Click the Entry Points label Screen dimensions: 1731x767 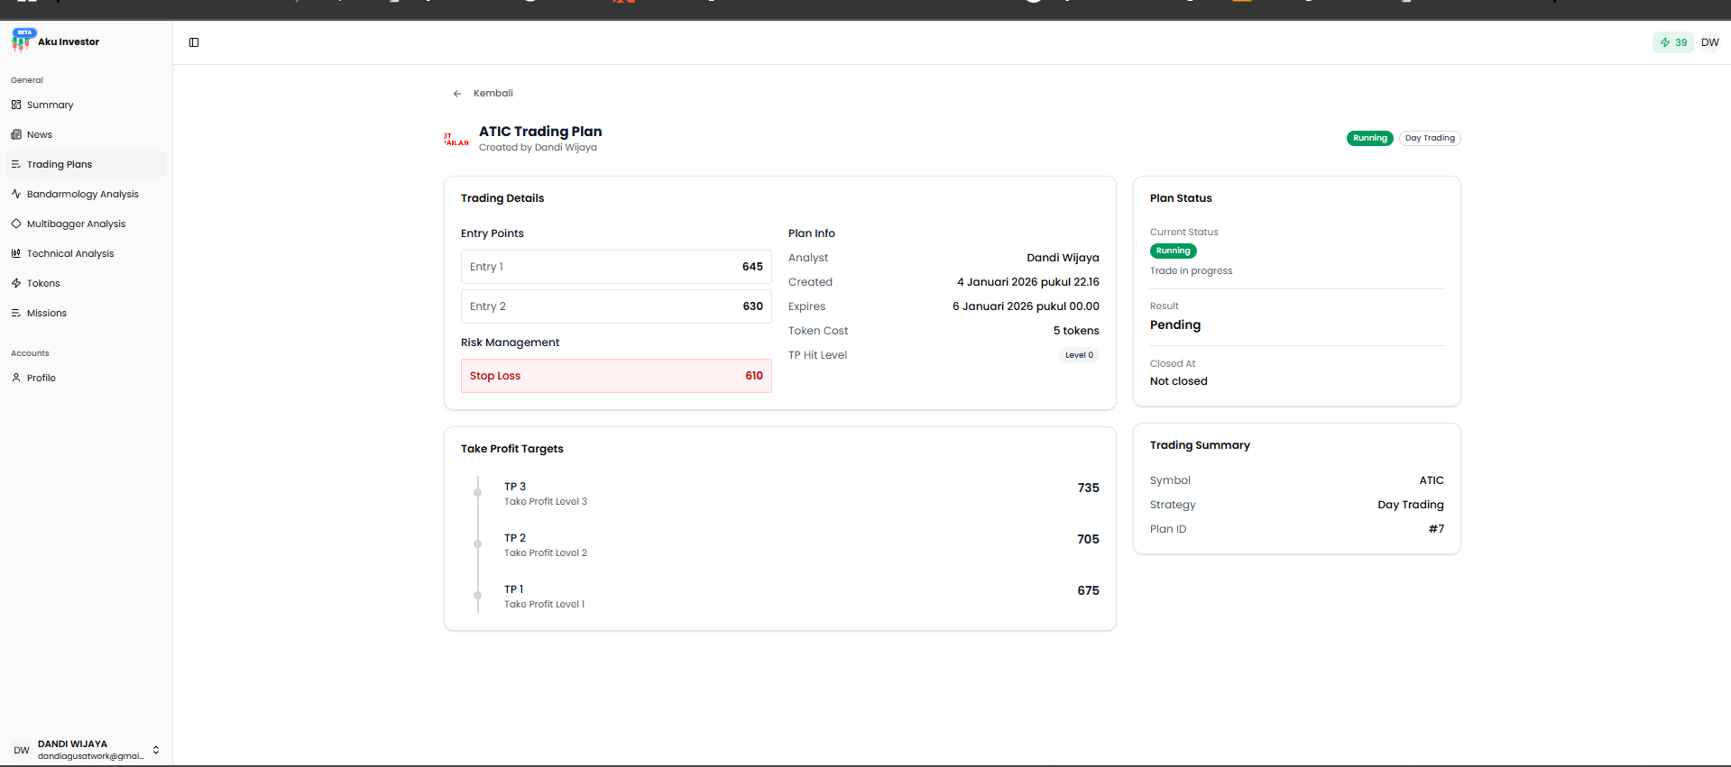pos(493,233)
